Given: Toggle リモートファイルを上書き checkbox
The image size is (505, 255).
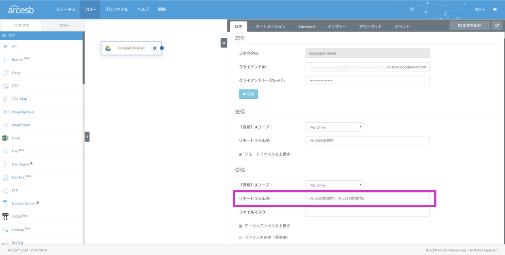Looking at the screenshot, I should point(241,154).
